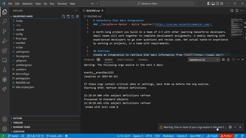Open the Selection menu
The image size is (246, 138).
click(x=27, y=3)
